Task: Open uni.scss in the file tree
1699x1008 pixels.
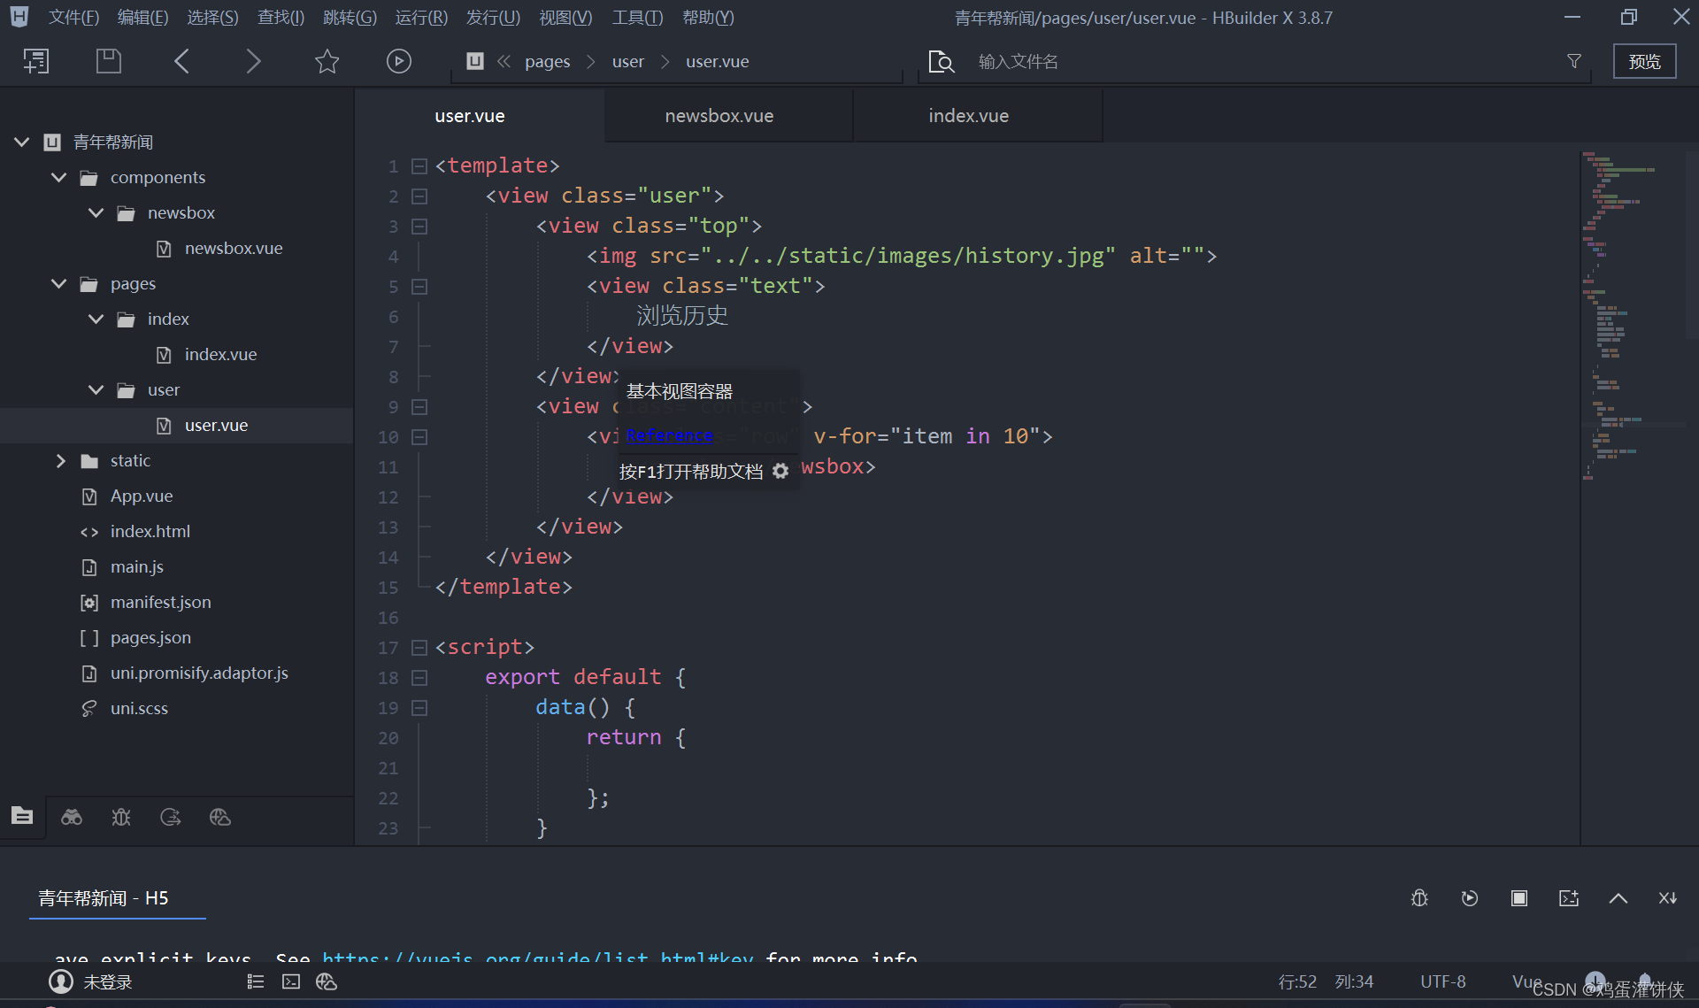Action: pos(139,708)
